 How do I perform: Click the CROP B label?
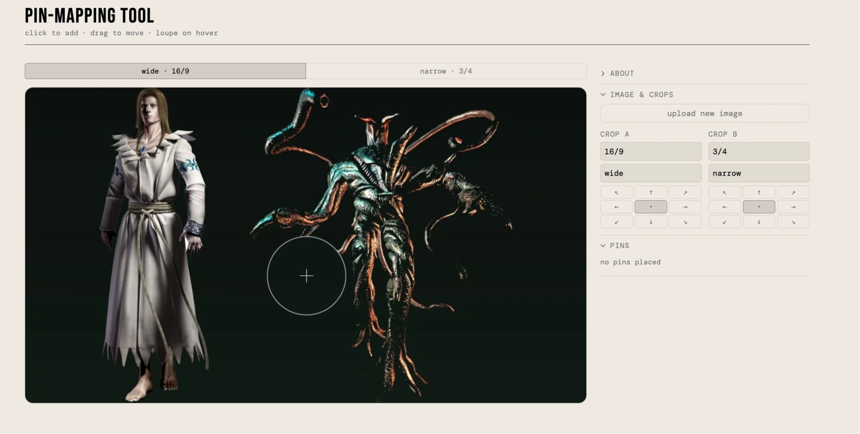[x=723, y=134]
